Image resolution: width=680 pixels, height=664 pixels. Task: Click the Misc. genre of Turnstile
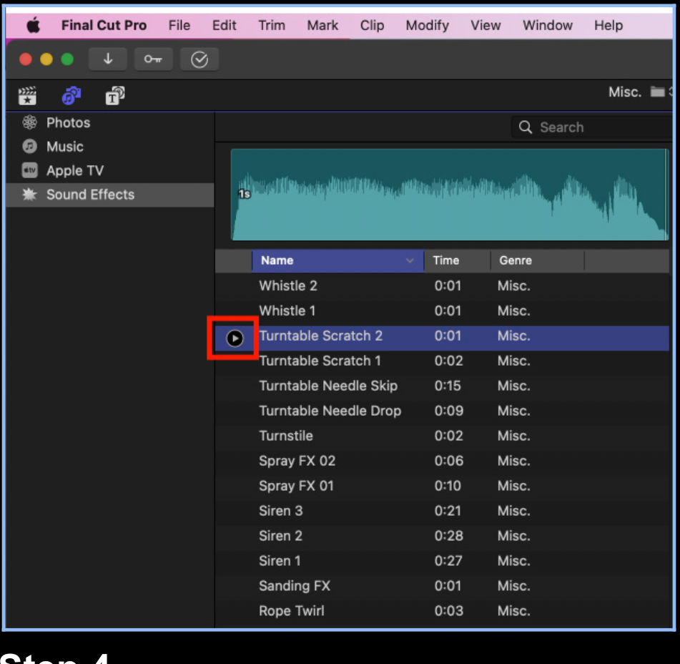click(x=514, y=436)
